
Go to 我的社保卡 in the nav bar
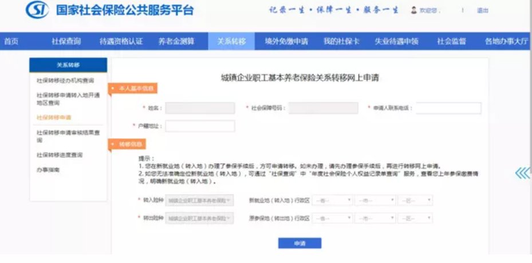pyautogui.click(x=341, y=41)
